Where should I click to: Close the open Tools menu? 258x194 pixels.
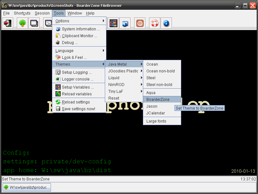coord(59,13)
